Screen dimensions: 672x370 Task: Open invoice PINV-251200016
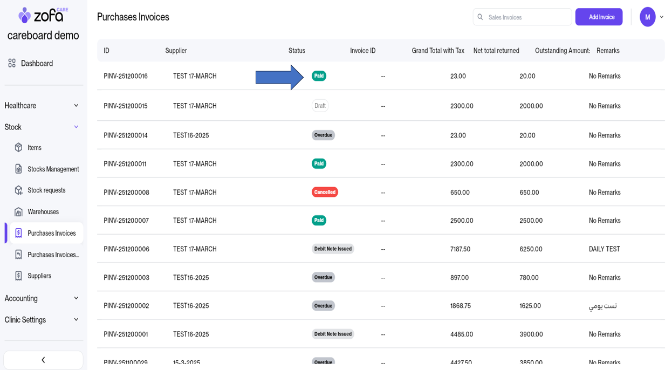pyautogui.click(x=126, y=76)
